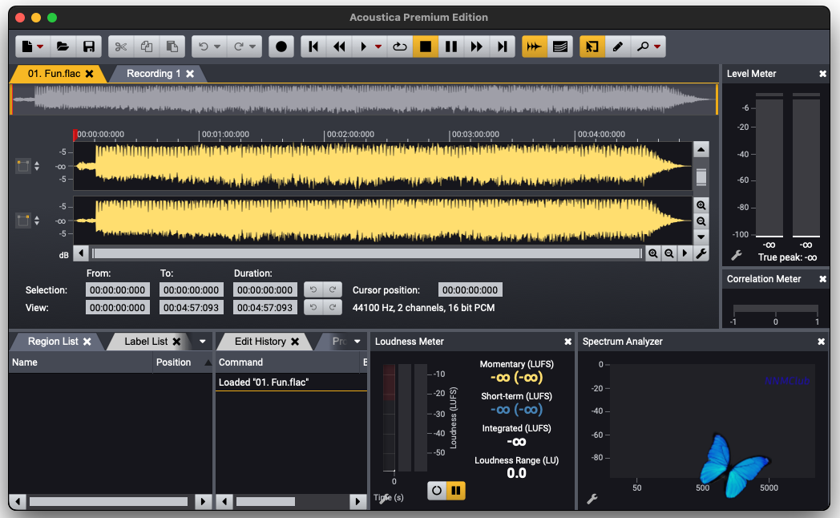Undo the selection change
Screen dimensions: 840x518
(x=313, y=289)
